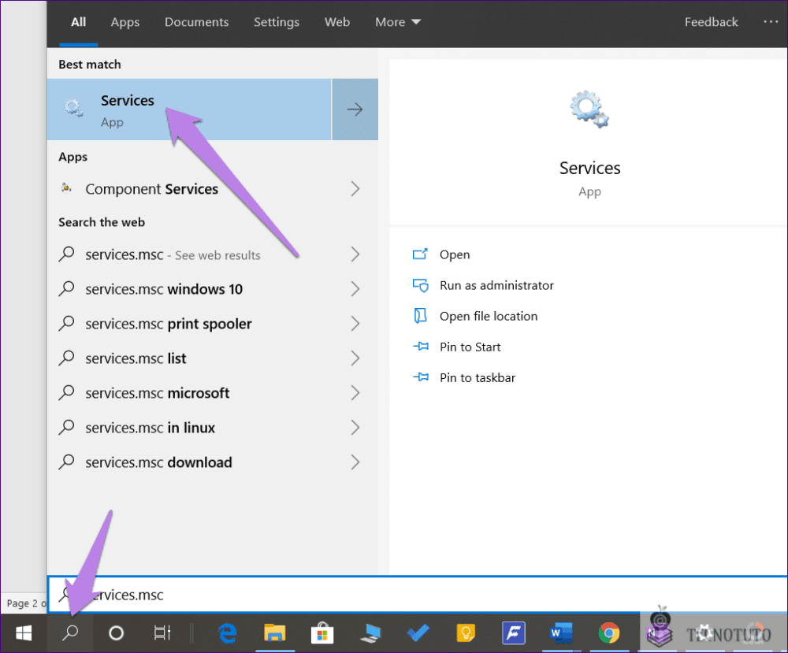Choose Pin to Start
Screen dimensions: 788x653
pos(470,347)
